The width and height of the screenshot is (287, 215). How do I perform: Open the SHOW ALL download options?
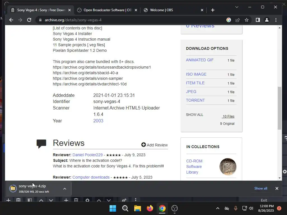point(195,114)
